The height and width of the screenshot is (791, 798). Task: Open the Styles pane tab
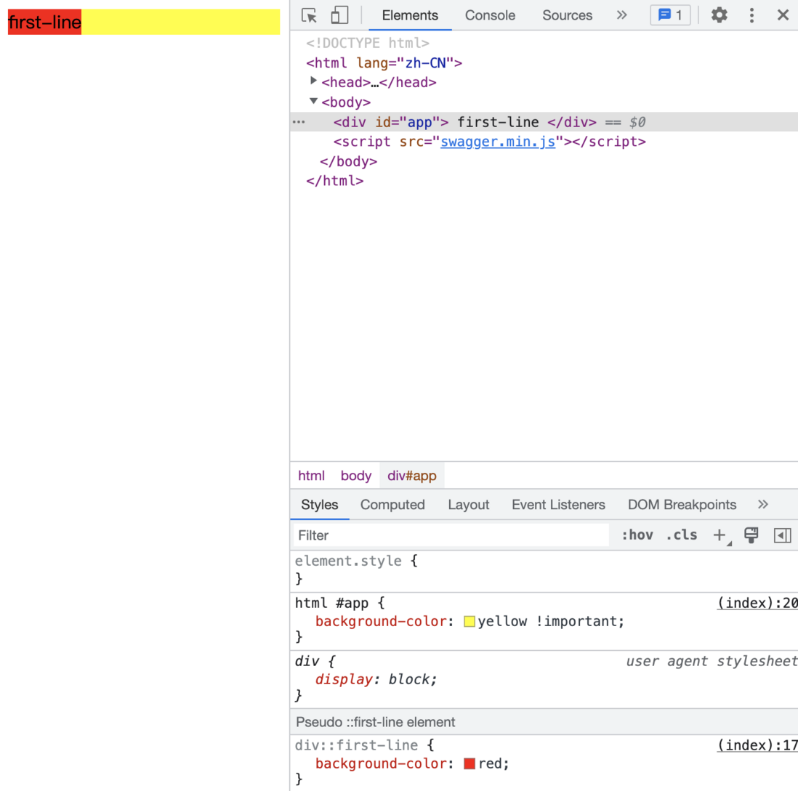tap(320, 505)
